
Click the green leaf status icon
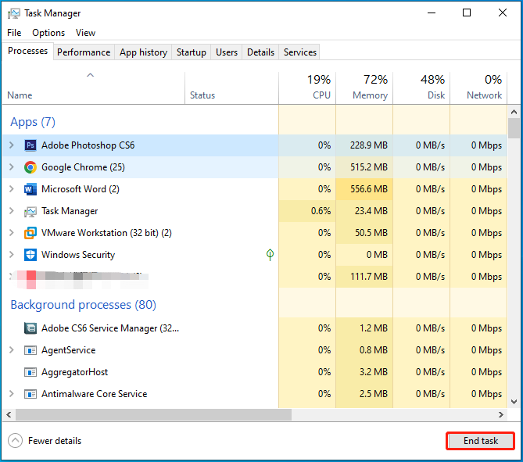pos(270,255)
